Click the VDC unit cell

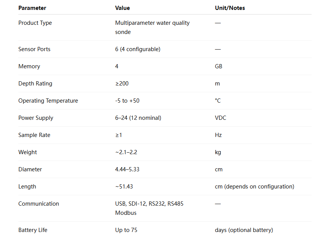220,118
